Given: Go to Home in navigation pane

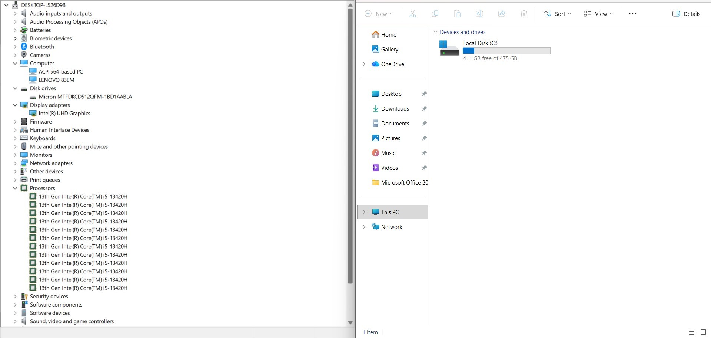Looking at the screenshot, I should click(x=388, y=34).
